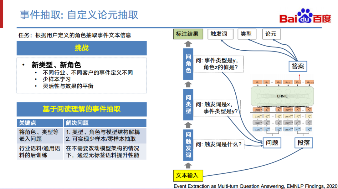Click the gray up arrow above 文本输入
The image size is (338, 189).
click(x=188, y=165)
